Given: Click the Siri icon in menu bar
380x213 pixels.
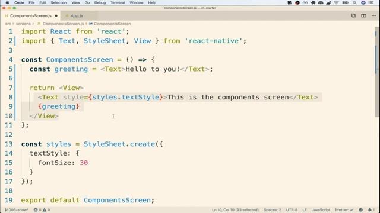Looking at the screenshot, I should pyautogui.click(x=363, y=2).
